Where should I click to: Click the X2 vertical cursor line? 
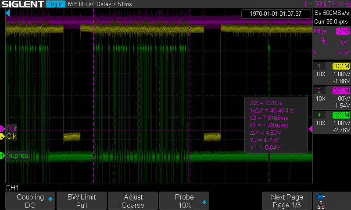pos(190,87)
